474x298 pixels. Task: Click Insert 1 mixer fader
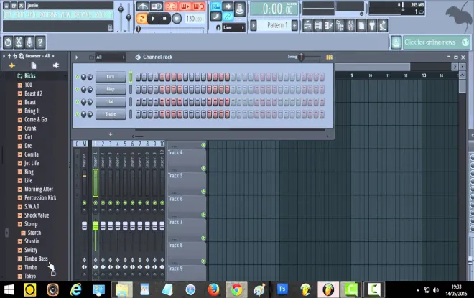(x=96, y=225)
